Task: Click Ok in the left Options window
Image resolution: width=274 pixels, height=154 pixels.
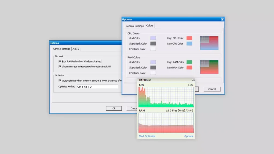Action: click(114, 109)
